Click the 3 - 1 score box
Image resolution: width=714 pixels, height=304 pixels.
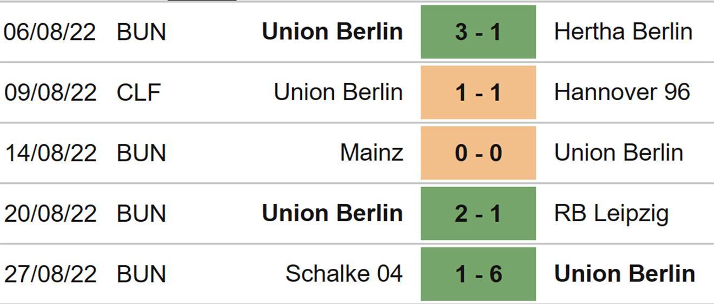[x=478, y=32]
